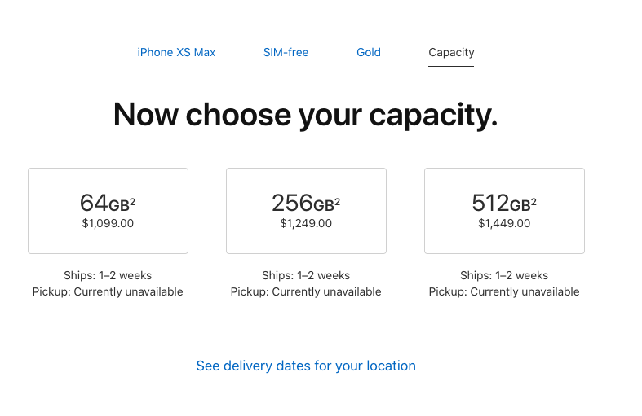
Task: Select the Capacity tab
Action: pos(451,52)
